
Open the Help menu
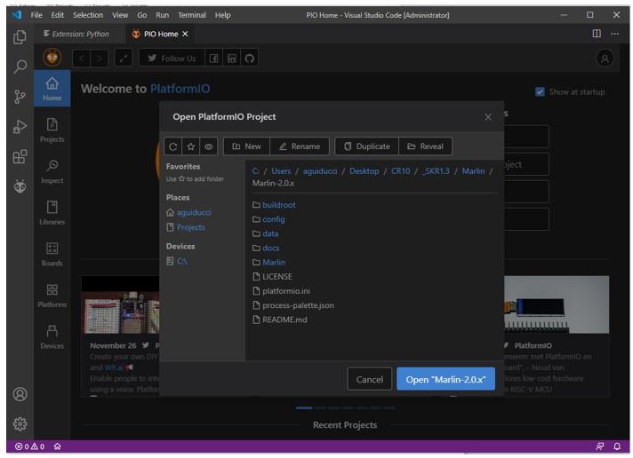[x=222, y=15]
